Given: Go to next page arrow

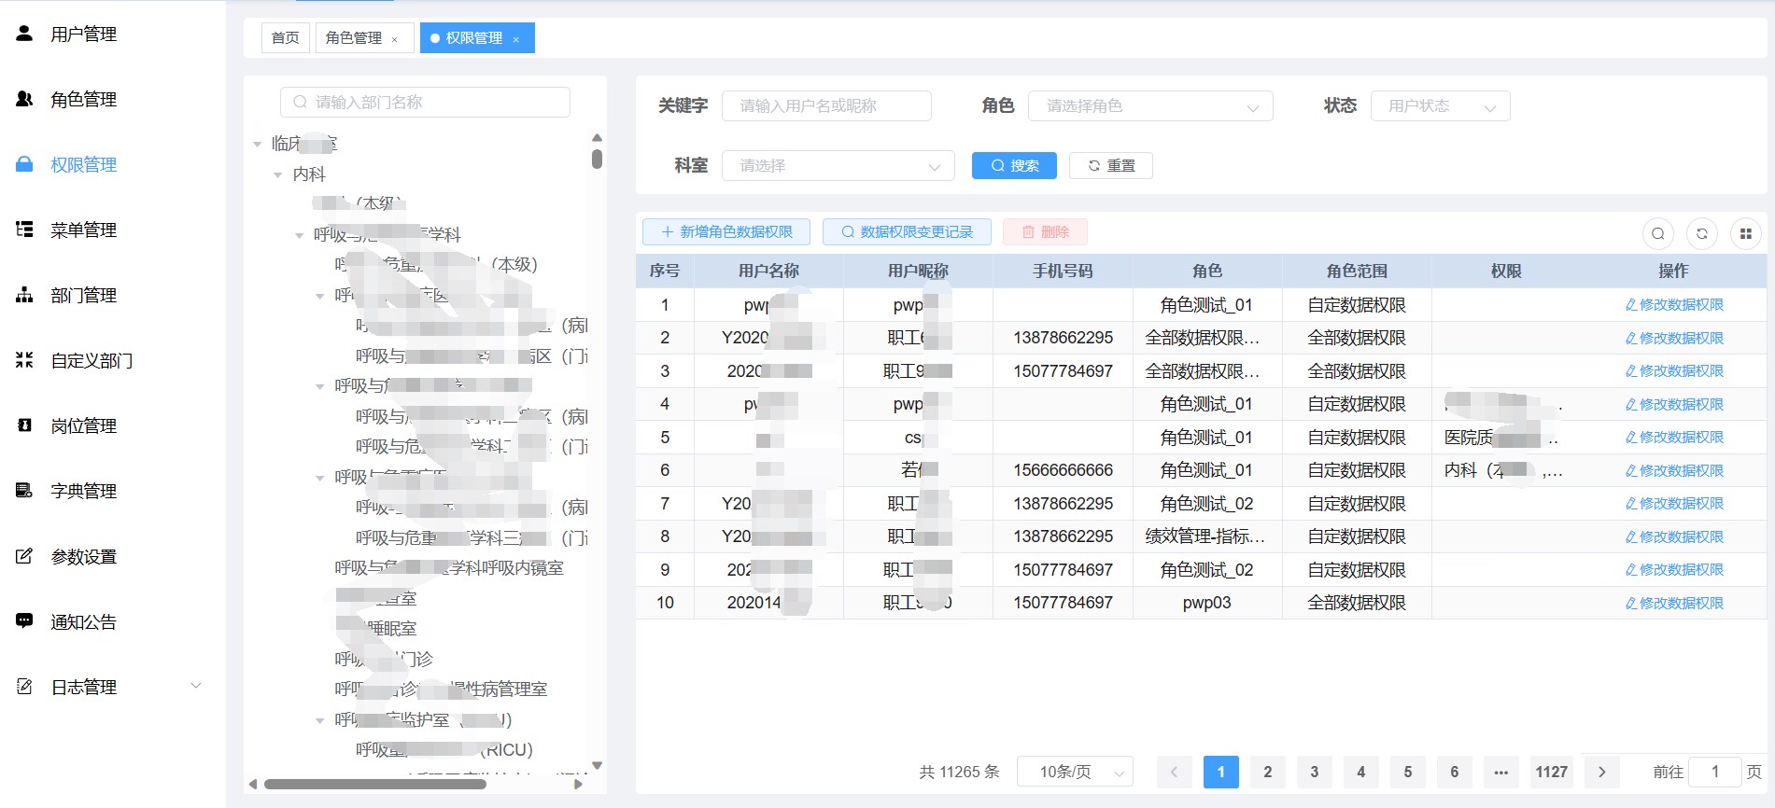Looking at the screenshot, I should pyautogui.click(x=1601, y=773).
